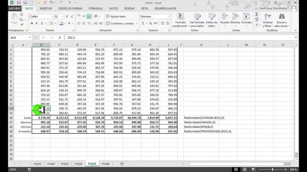Open the fill color bucket swatch
Viewport: 307px width, 172px height.
[x=61, y=23]
